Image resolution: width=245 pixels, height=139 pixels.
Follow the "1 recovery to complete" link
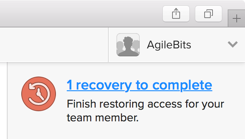[x=139, y=85]
